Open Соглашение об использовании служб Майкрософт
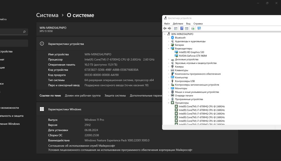281x161 pixels. tap(81, 146)
